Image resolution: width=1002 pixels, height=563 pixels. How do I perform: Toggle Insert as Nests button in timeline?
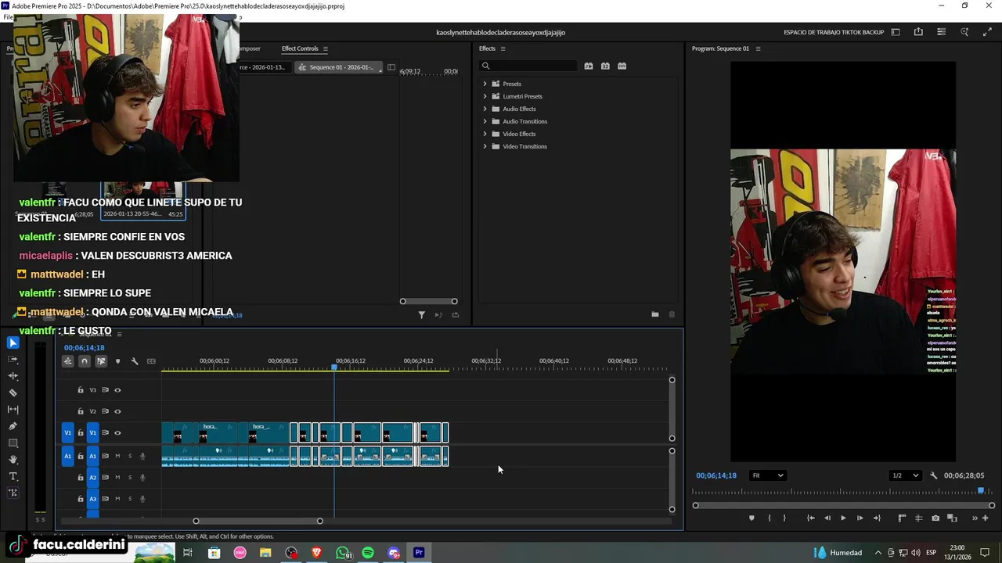click(68, 361)
